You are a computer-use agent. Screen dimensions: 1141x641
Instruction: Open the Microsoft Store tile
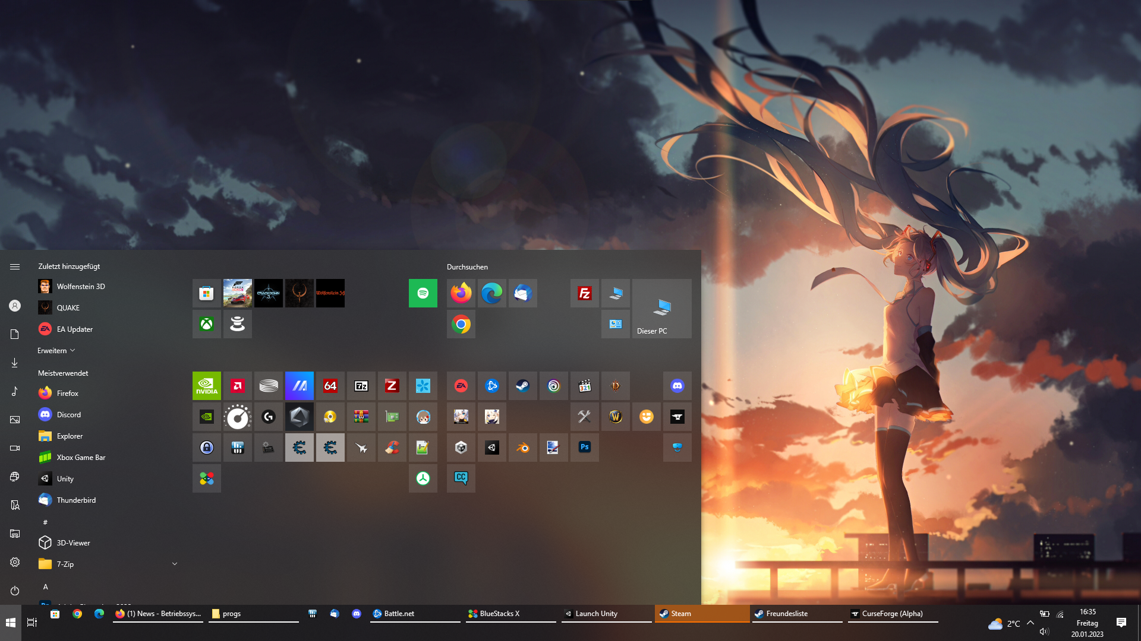click(x=206, y=293)
